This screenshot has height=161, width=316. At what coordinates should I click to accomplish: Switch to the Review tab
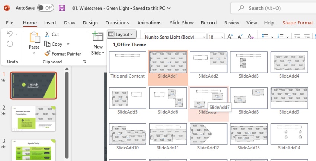click(232, 23)
